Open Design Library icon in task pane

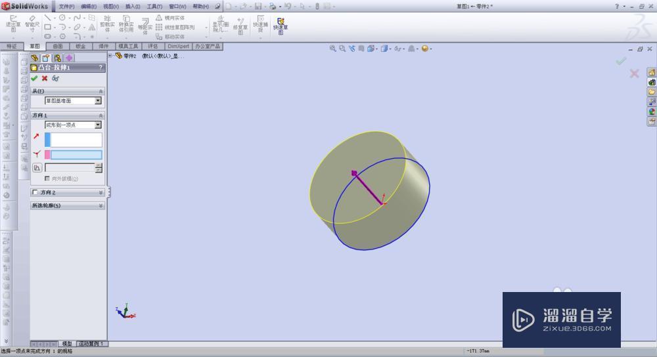(652, 83)
